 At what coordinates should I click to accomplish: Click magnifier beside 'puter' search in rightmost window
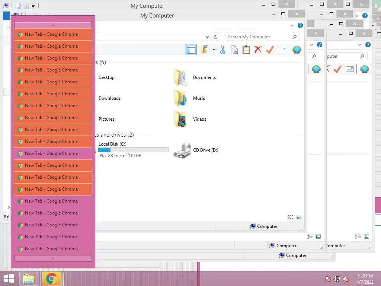point(362,56)
